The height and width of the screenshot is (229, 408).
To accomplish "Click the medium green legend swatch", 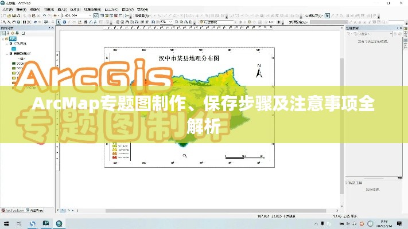I will tap(14, 68).
